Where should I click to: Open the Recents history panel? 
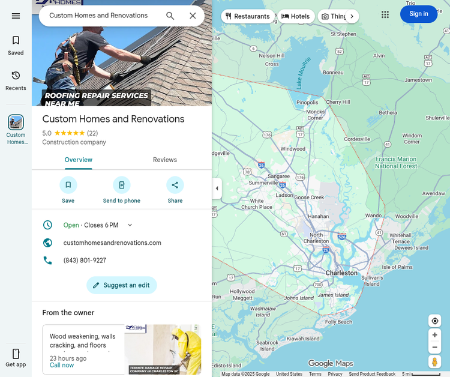[16, 81]
